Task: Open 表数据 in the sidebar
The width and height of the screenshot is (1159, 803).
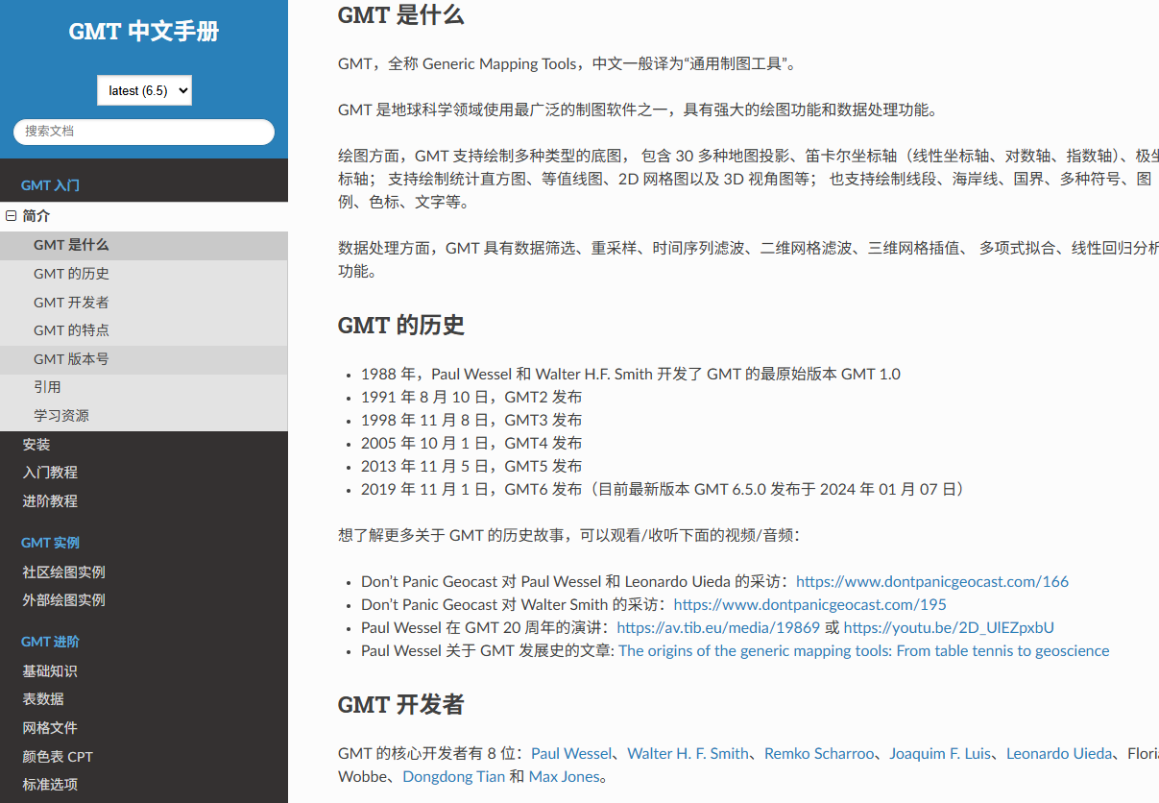Action: coord(144,699)
